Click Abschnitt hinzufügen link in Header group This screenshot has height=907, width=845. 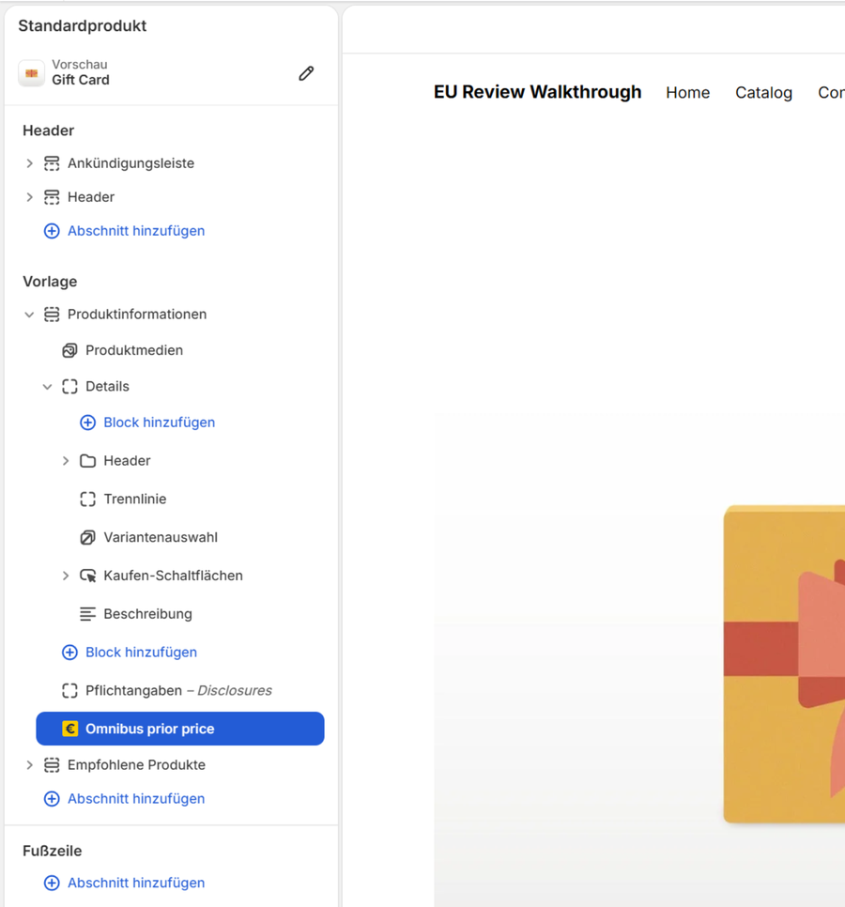point(136,231)
